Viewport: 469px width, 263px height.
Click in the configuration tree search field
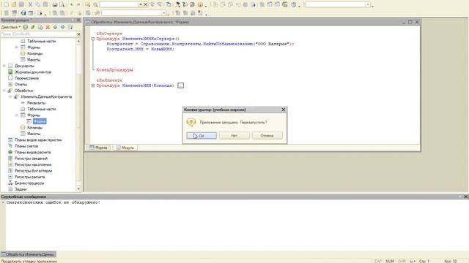[38, 34]
